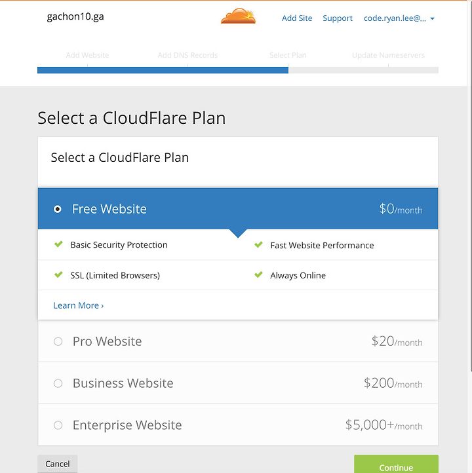Viewport: 472px width, 473px height.
Task: Open the code.ryan.lee account dropdown arrow
Action: [433, 19]
